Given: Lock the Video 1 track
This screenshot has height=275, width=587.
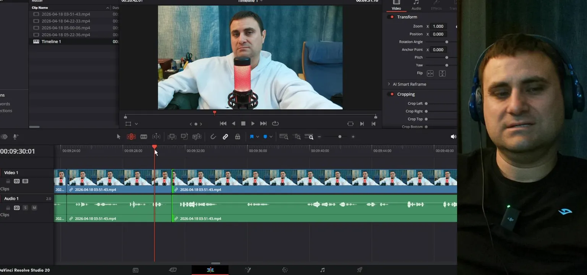Looking at the screenshot, I should (x=8, y=181).
